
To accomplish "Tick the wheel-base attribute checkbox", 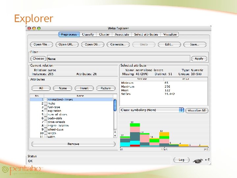I will click(x=46, y=130).
